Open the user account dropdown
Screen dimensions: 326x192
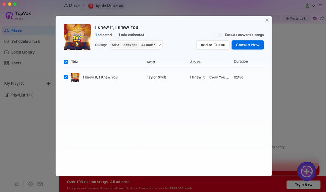pos(310,6)
